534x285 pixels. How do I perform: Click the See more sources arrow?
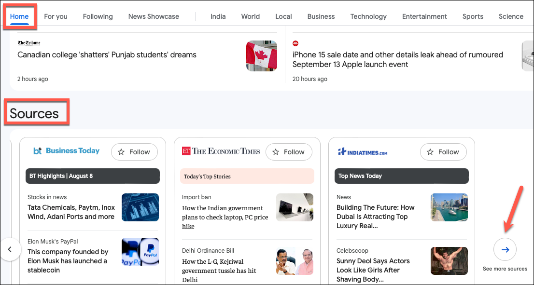tap(505, 250)
